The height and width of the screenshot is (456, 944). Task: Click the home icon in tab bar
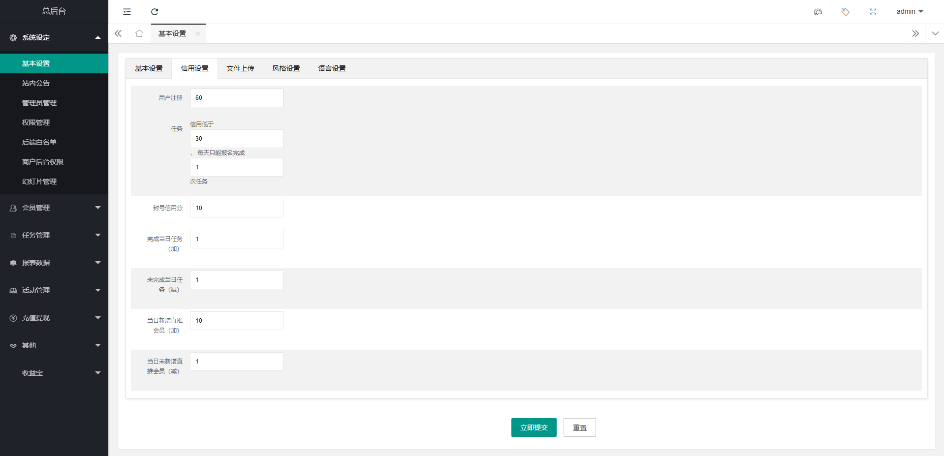point(139,33)
